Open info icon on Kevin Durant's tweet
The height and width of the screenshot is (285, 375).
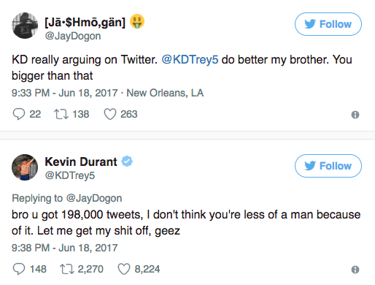[355, 270]
